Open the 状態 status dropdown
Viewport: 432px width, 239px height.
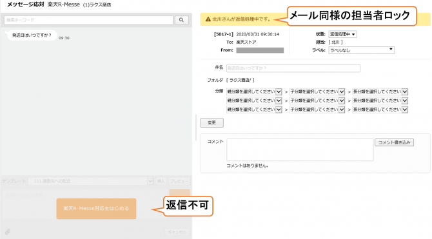pyautogui.click(x=342, y=34)
